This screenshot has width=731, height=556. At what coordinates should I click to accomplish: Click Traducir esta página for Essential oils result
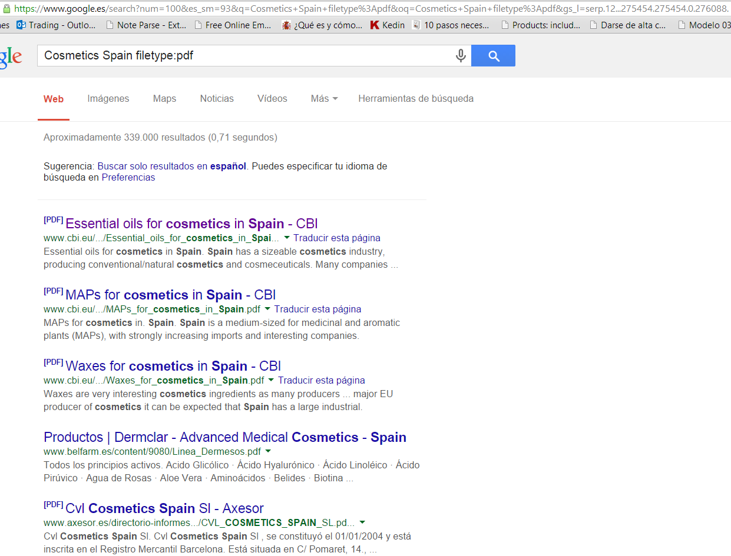(337, 238)
